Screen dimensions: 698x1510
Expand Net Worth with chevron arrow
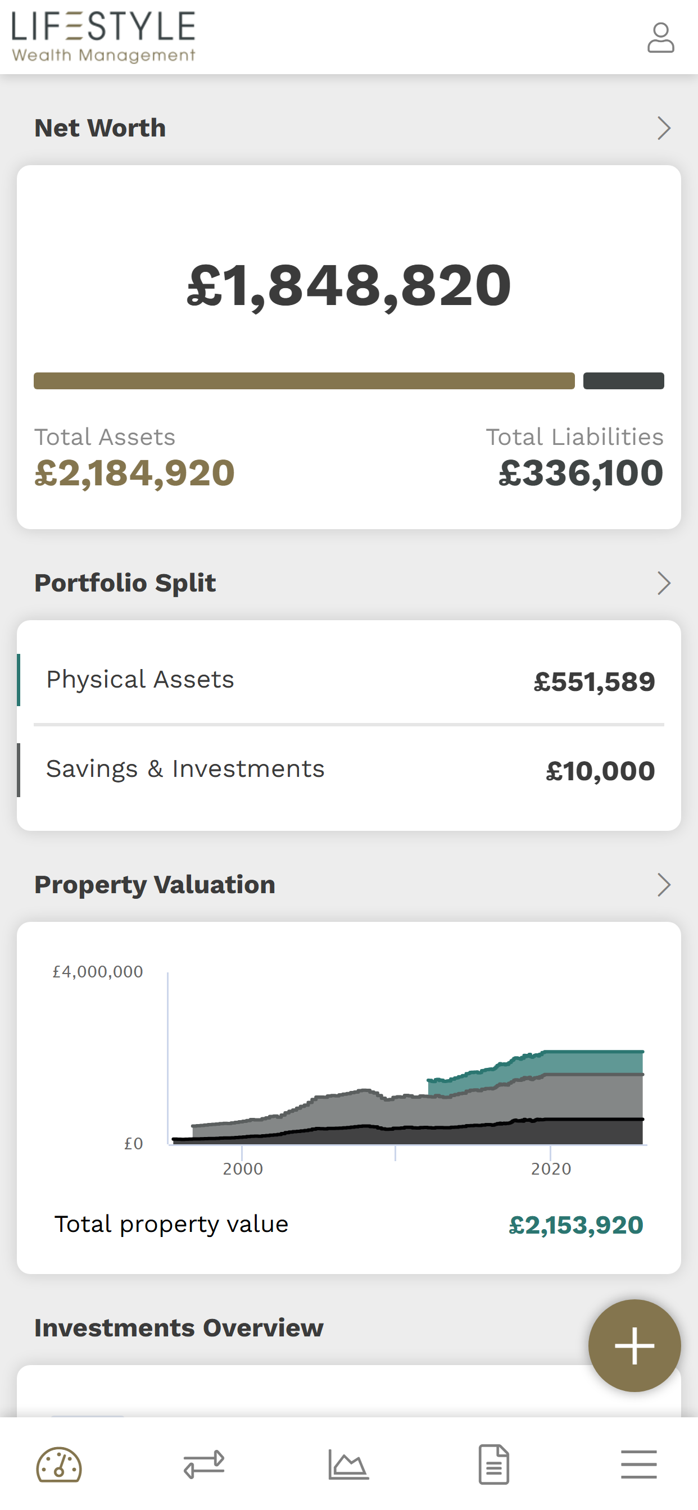pyautogui.click(x=663, y=128)
